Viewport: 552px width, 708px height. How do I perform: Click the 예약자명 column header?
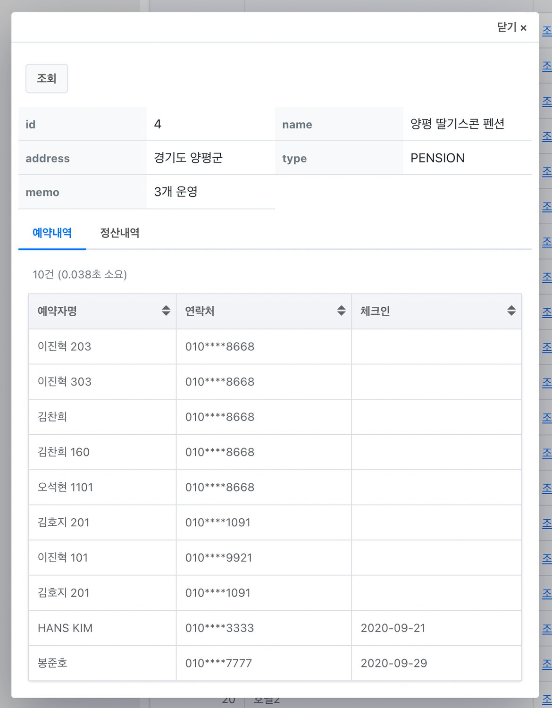58,311
